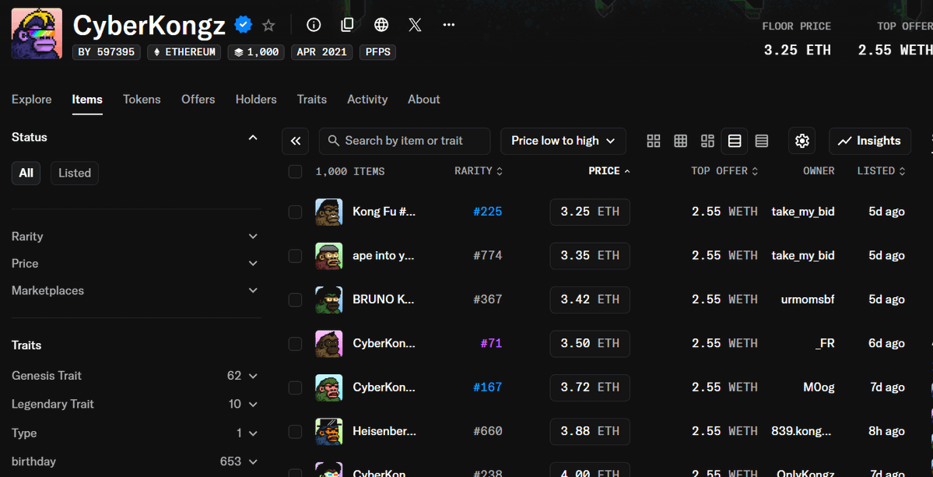Open owner urmomsbf profile

[808, 300]
